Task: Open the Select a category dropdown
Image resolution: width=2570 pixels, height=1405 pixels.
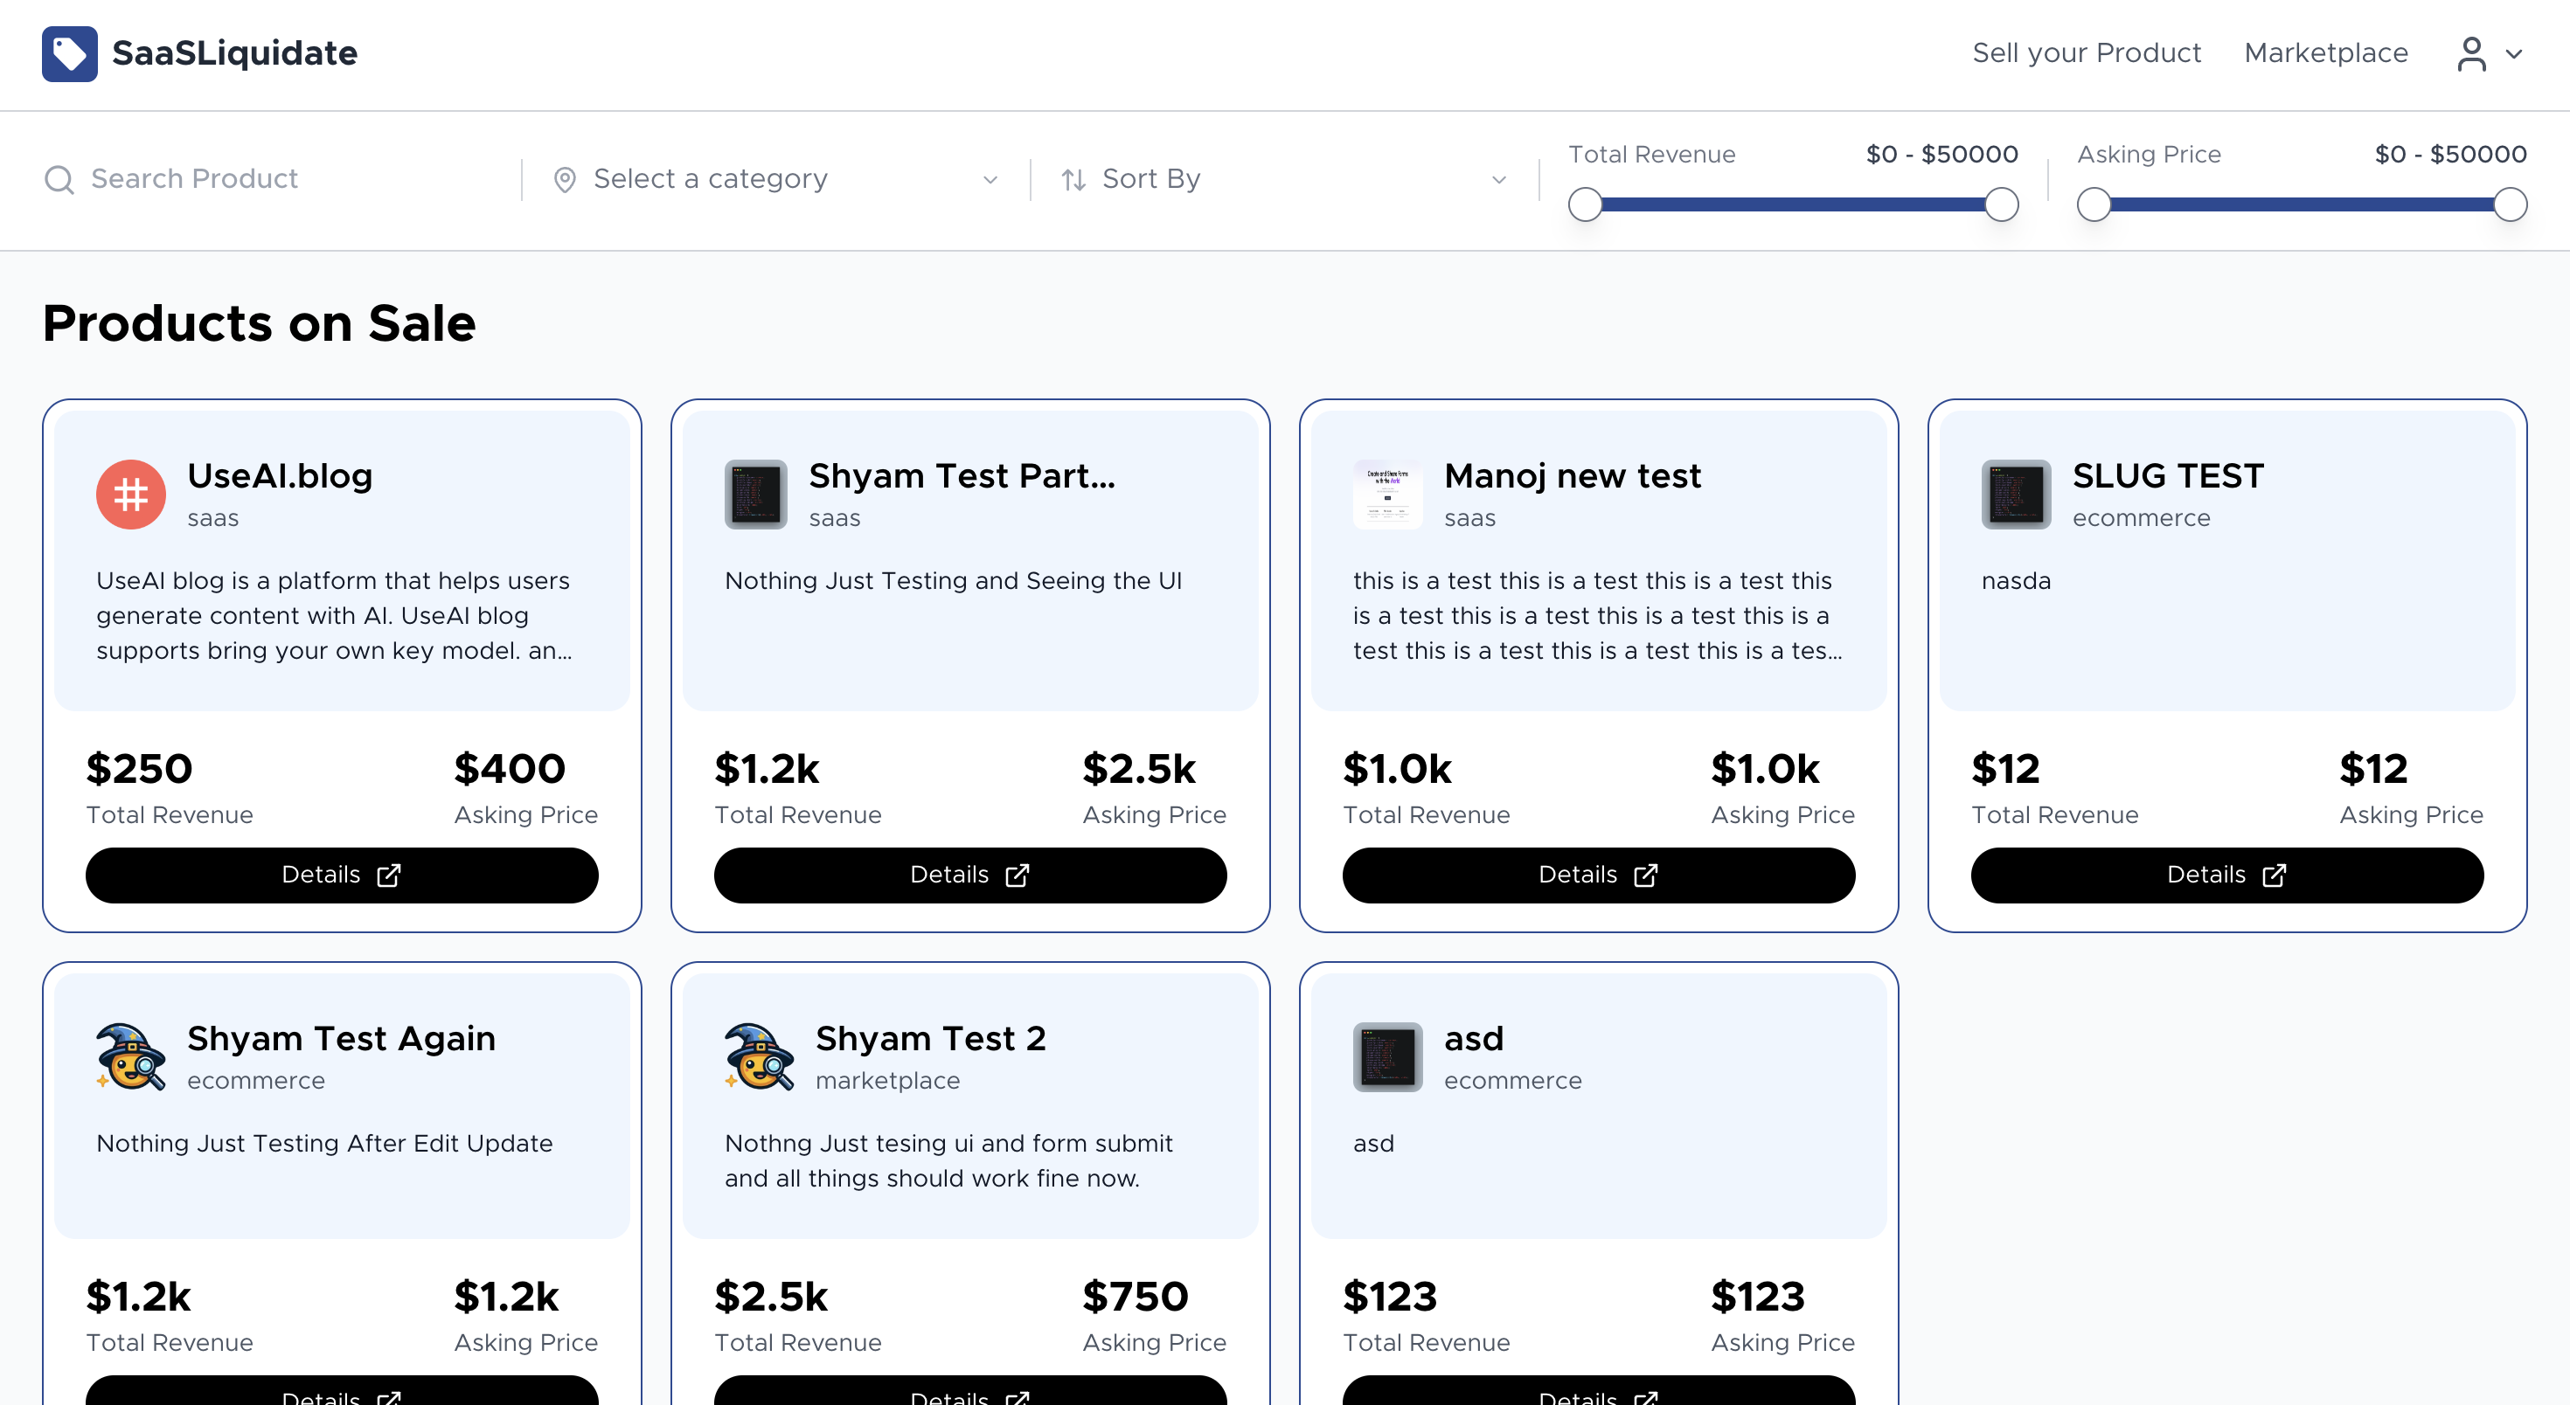Action: (775, 179)
